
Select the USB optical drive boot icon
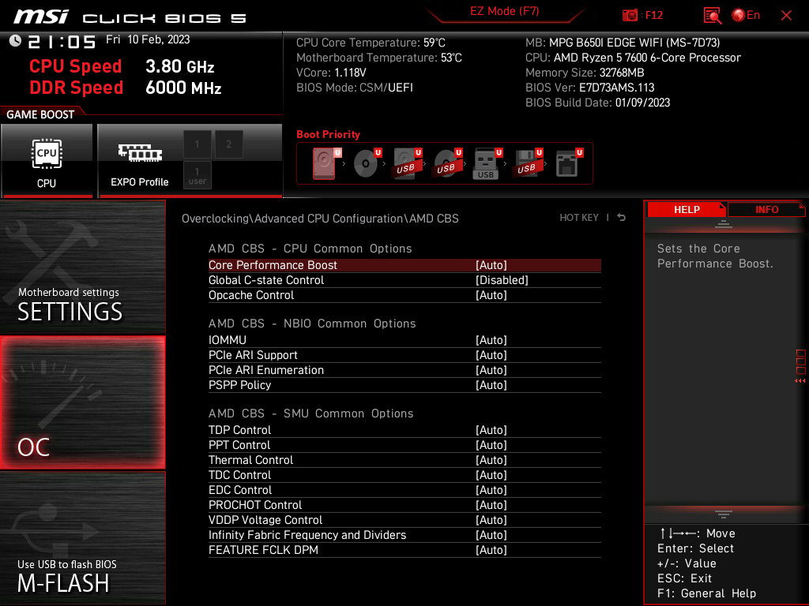point(447,163)
